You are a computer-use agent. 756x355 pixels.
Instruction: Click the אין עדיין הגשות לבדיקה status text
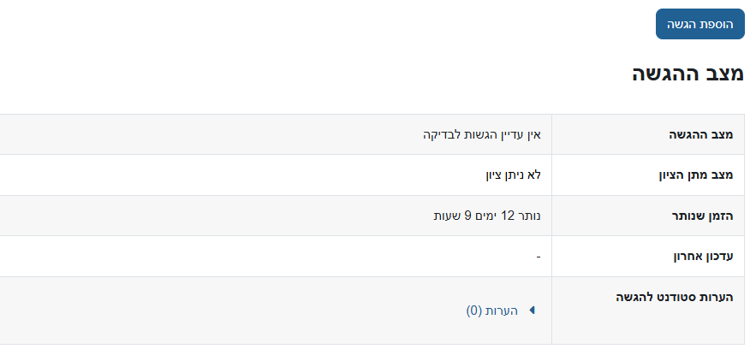click(485, 134)
